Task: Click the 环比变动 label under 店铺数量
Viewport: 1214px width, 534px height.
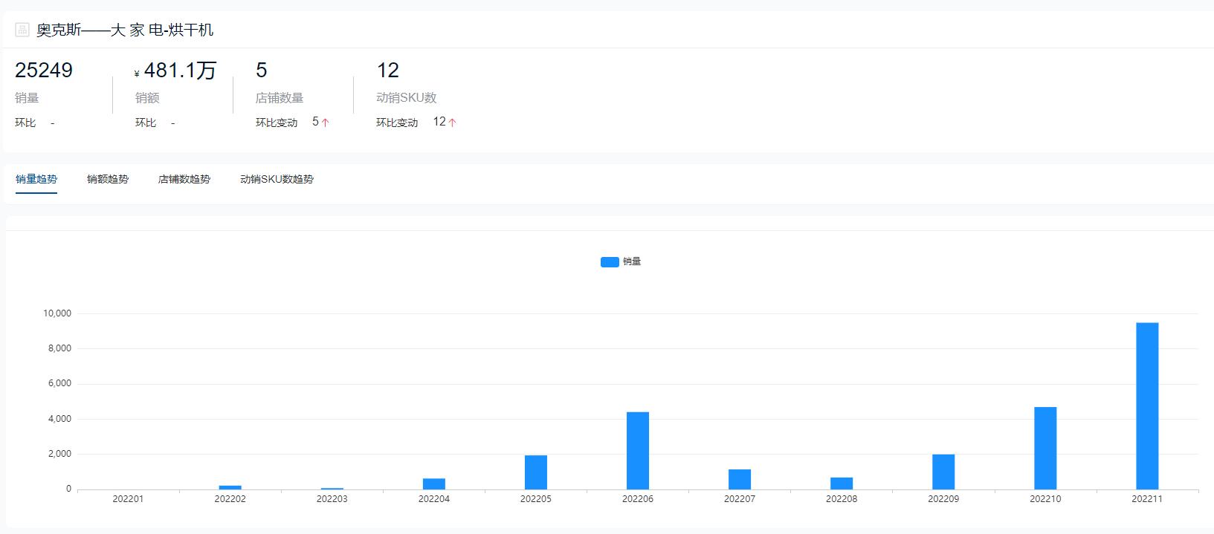Action: click(x=277, y=123)
